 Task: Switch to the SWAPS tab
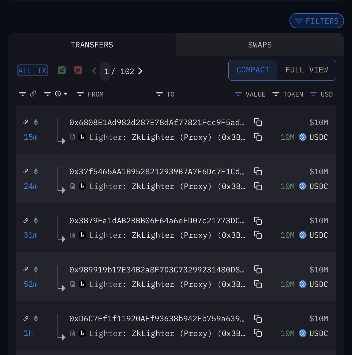click(260, 45)
